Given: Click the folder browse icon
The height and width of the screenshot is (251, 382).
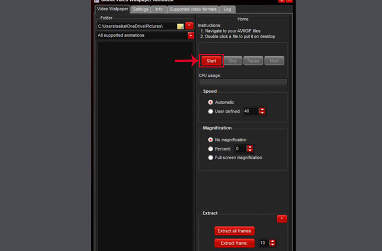Looking at the screenshot, I should pyautogui.click(x=181, y=26).
